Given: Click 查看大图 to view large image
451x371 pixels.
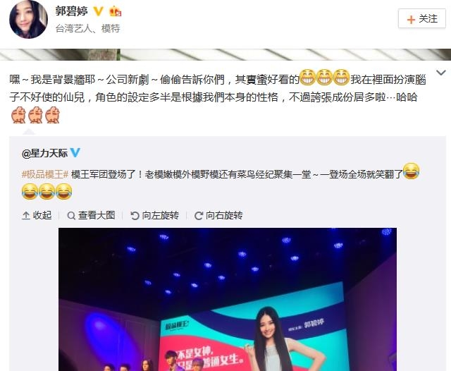Looking at the screenshot, I should [91, 215].
